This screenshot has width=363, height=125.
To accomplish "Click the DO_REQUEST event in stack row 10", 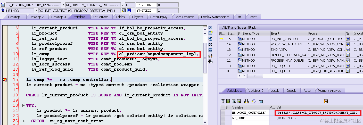I will [x=289, y=66].
